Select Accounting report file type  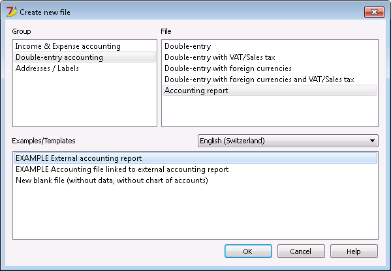point(270,91)
